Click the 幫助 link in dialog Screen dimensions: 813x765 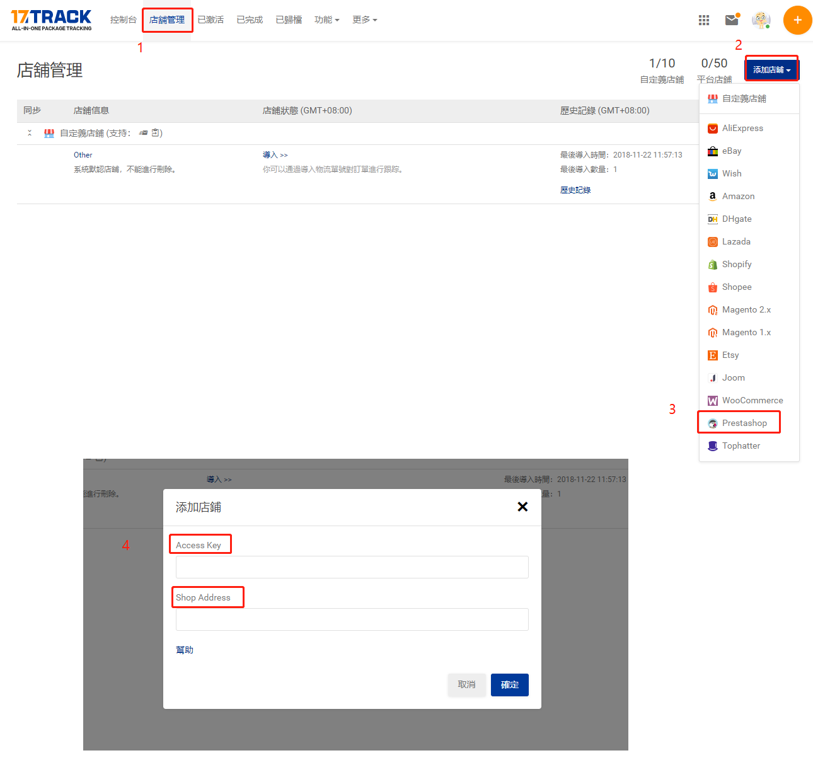(185, 650)
